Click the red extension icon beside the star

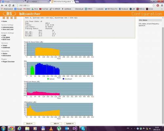[x=158, y=6]
